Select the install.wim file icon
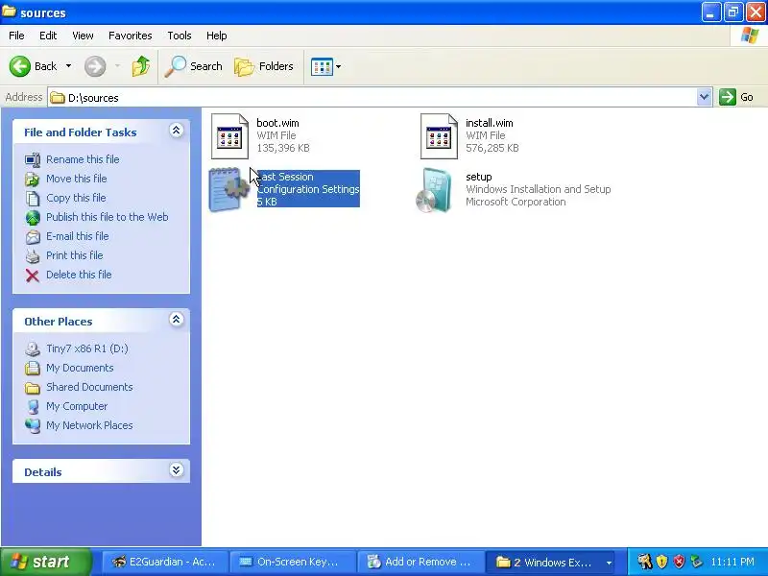 point(439,136)
